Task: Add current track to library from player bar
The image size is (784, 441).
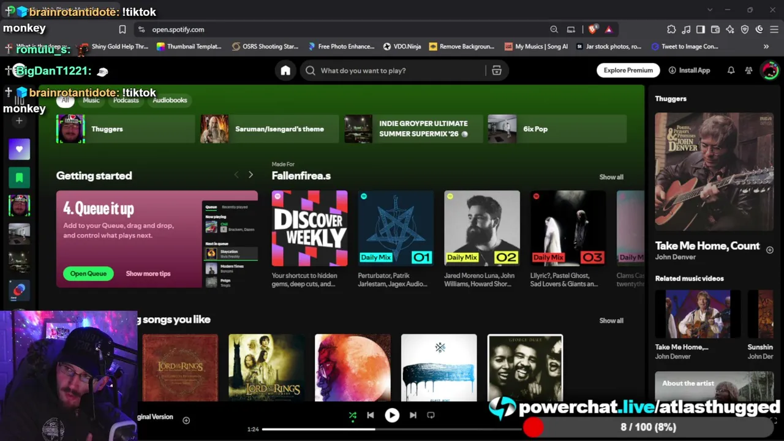Action: point(186,420)
